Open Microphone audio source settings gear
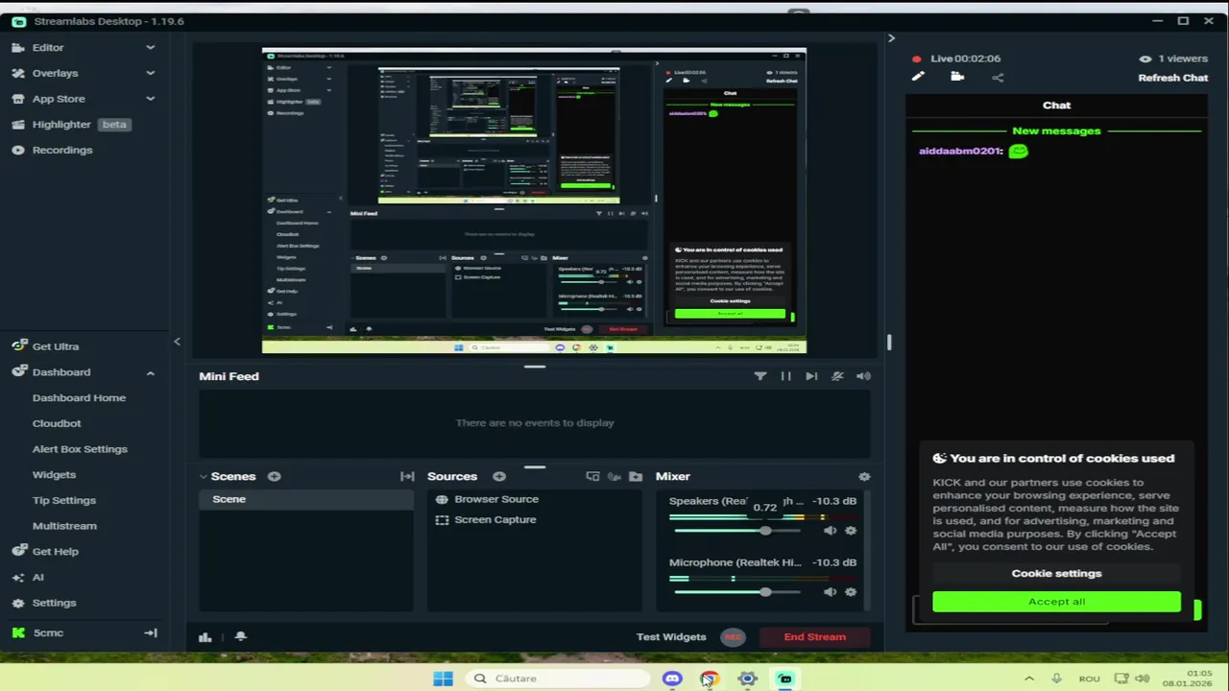Screen dimensions: 1229x691 851,591
